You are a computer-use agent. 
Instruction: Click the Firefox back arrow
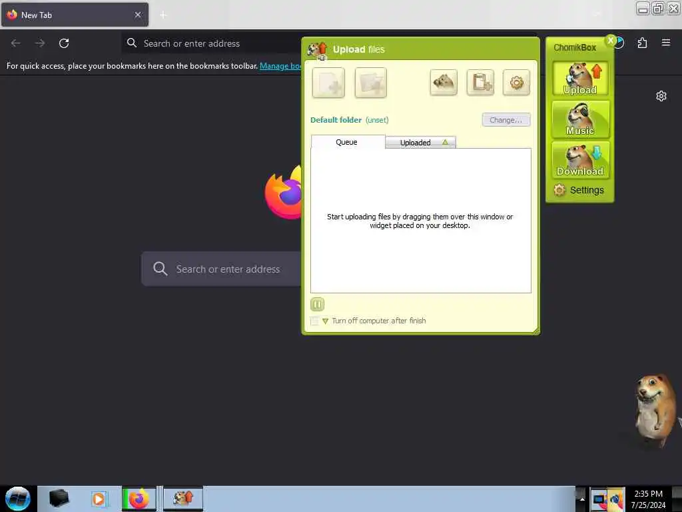pyautogui.click(x=16, y=43)
